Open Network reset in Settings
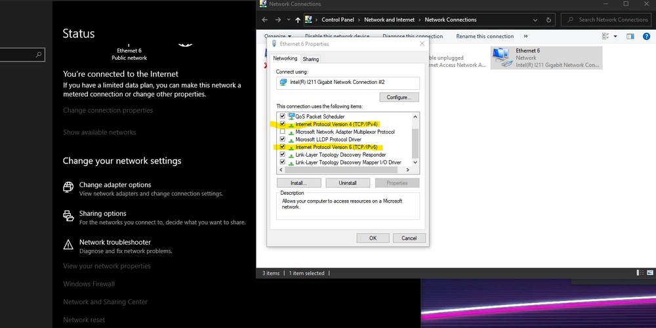Viewport: 656px width, 328px height. (x=84, y=319)
